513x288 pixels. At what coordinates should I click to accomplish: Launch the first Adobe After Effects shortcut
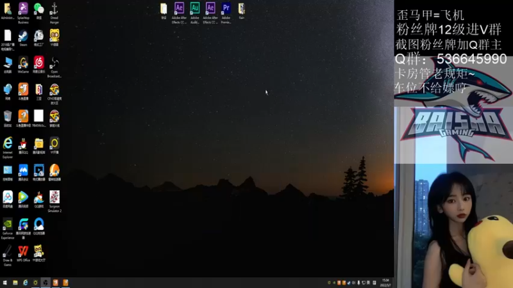coord(179,13)
